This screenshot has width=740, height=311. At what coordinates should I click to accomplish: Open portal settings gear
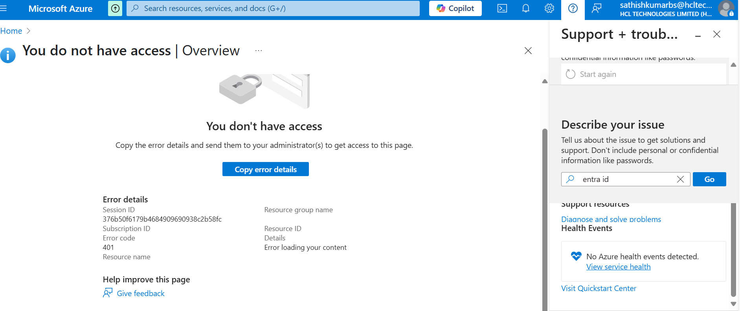click(x=549, y=8)
